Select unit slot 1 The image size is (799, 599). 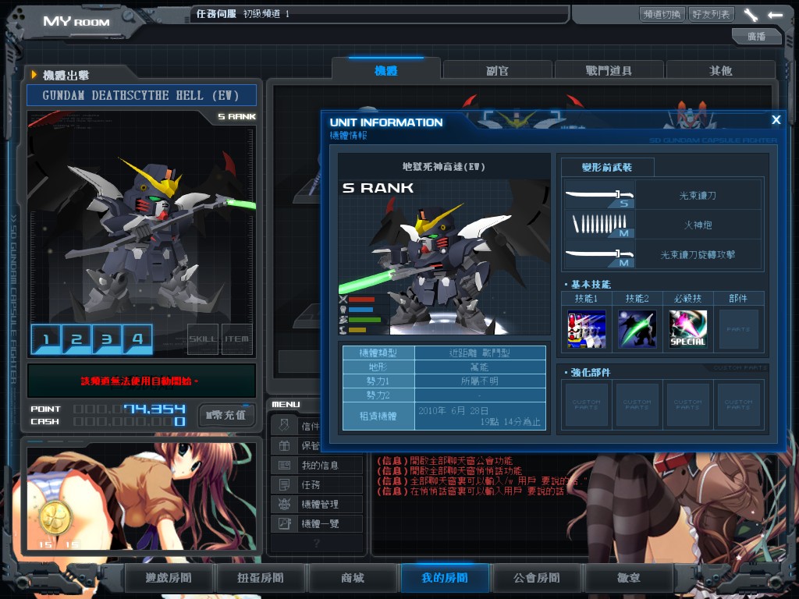(x=46, y=338)
